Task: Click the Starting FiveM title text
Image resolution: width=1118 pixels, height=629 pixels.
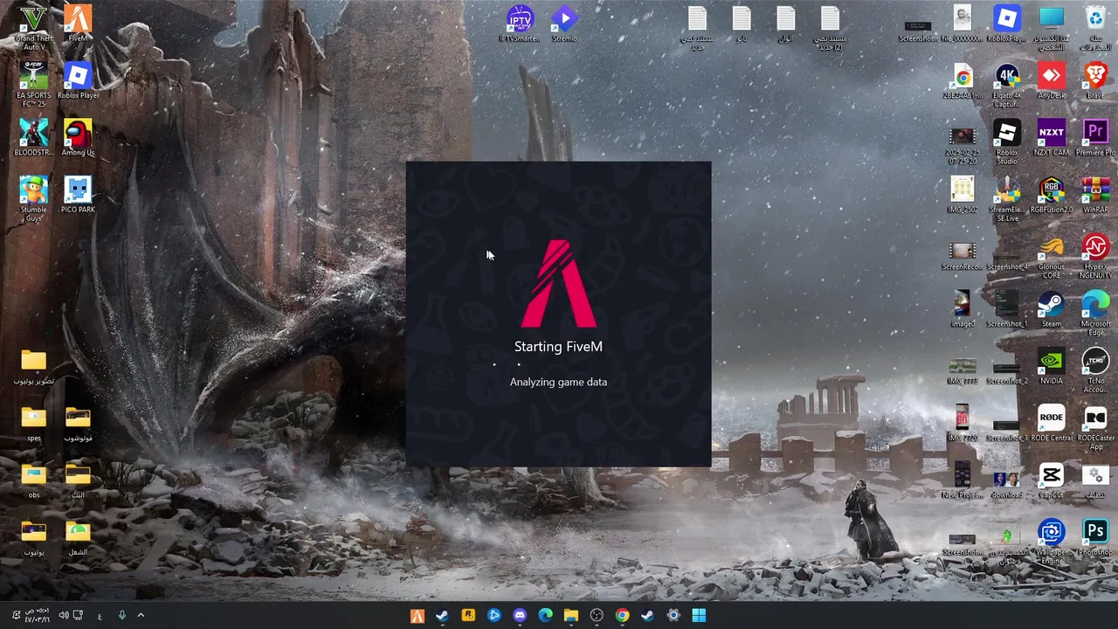Action: point(558,347)
